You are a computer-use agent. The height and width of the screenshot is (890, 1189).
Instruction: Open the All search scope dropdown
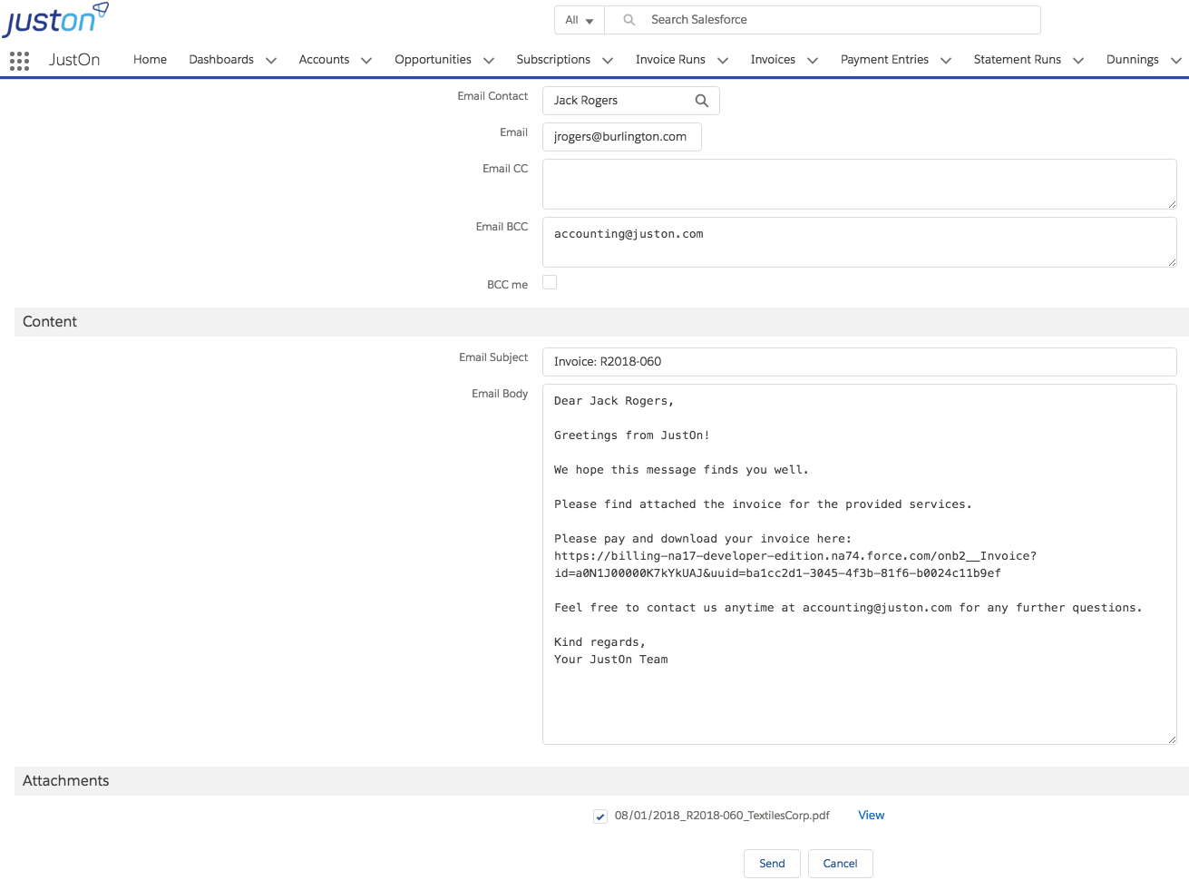579,20
